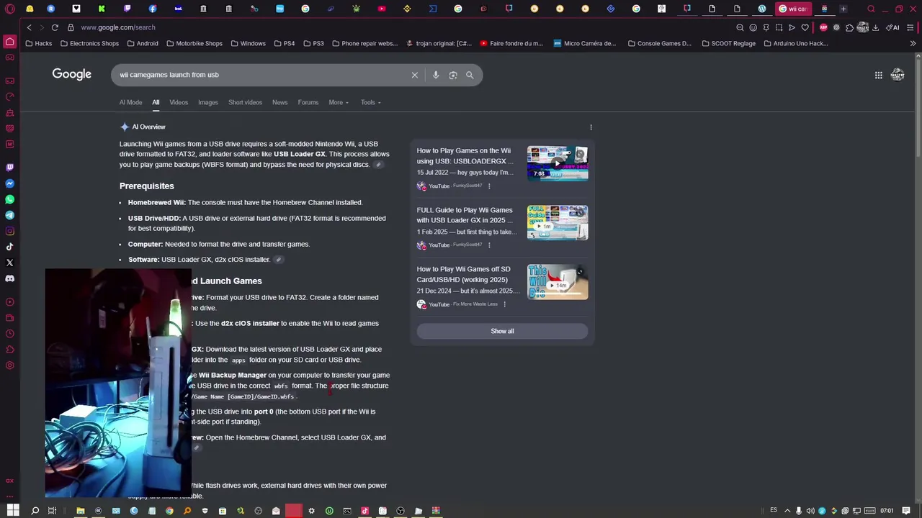
Task: Open Windows taskbar search
Action: point(35,511)
